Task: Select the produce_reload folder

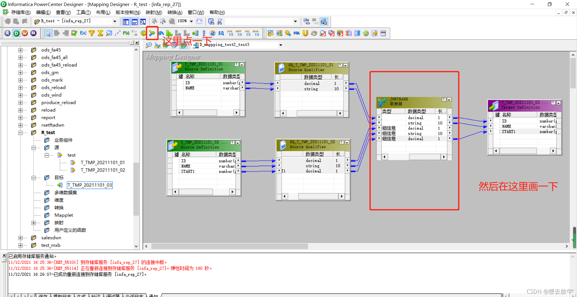Action: coord(59,102)
